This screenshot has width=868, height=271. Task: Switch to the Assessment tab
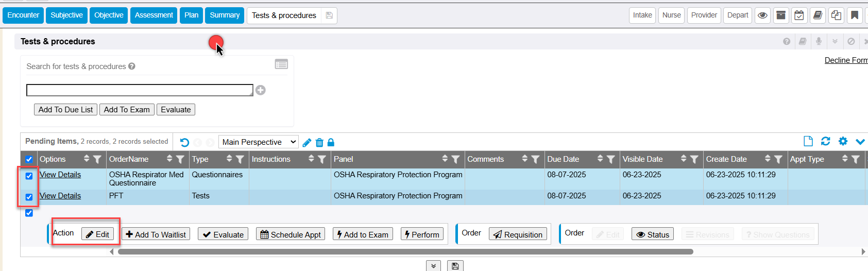[154, 15]
